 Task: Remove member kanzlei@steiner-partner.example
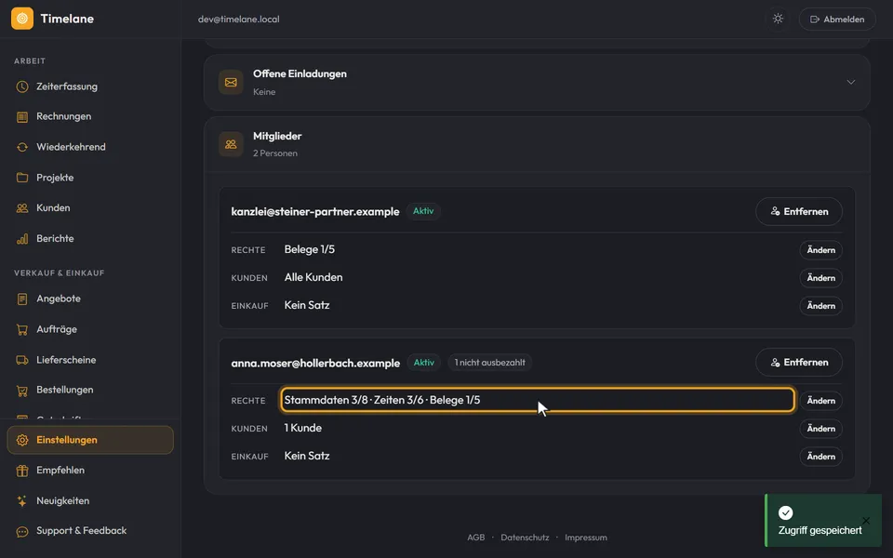(x=799, y=211)
